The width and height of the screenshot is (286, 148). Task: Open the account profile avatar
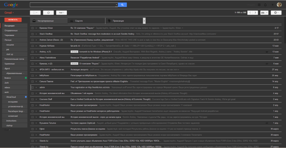click(x=279, y=5)
